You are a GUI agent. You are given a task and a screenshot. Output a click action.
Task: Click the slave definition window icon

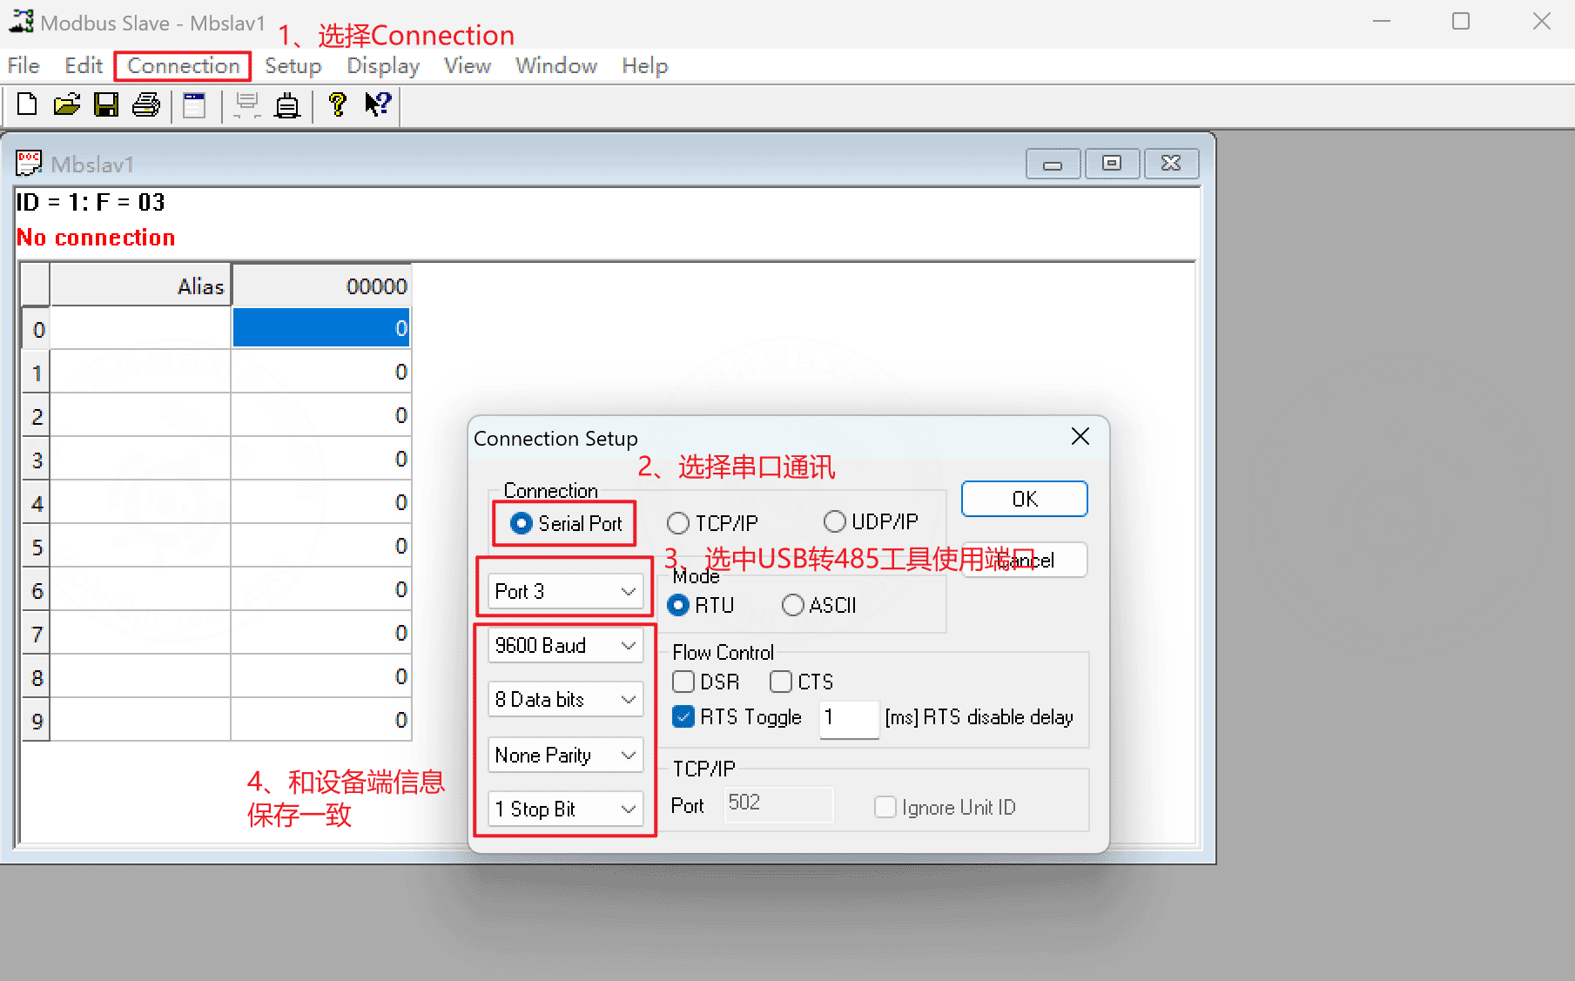pos(194,105)
